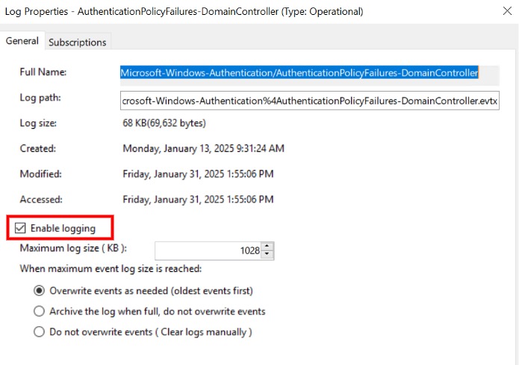The image size is (519, 365).
Task: Select Overwrite events as needed option
Action: point(40,291)
